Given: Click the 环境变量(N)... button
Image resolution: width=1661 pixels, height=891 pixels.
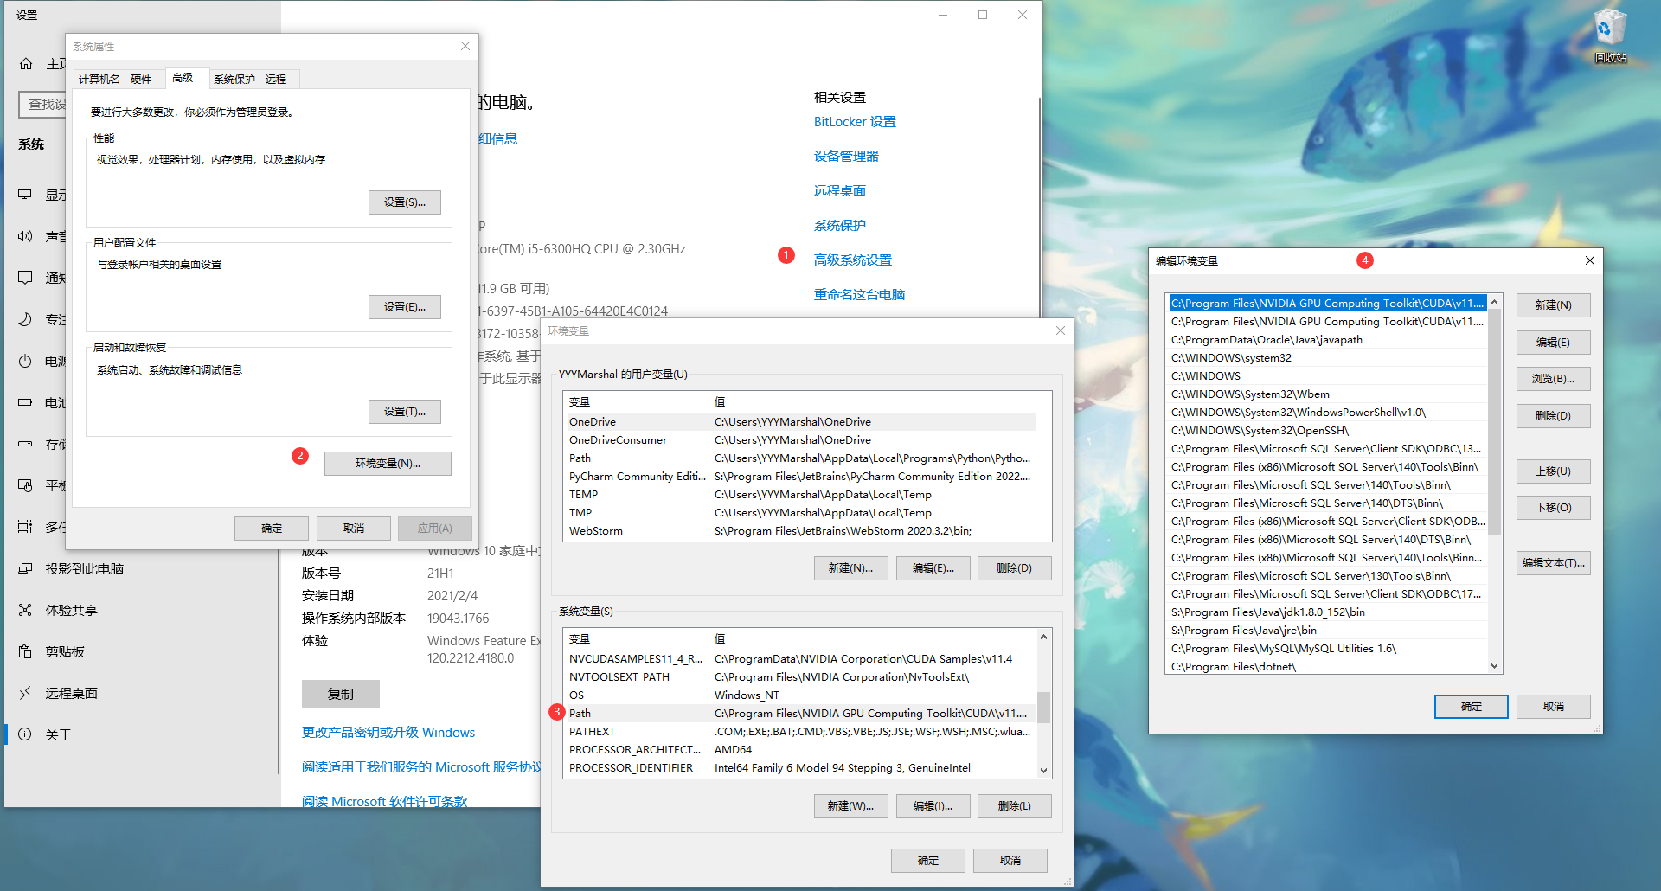Looking at the screenshot, I should 388,464.
